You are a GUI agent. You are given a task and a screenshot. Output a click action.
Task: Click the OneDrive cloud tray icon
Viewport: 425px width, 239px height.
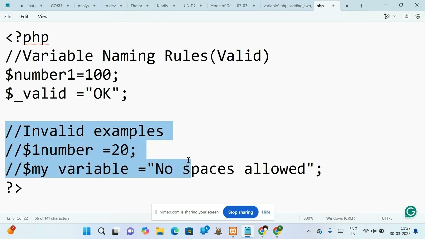click(319, 231)
